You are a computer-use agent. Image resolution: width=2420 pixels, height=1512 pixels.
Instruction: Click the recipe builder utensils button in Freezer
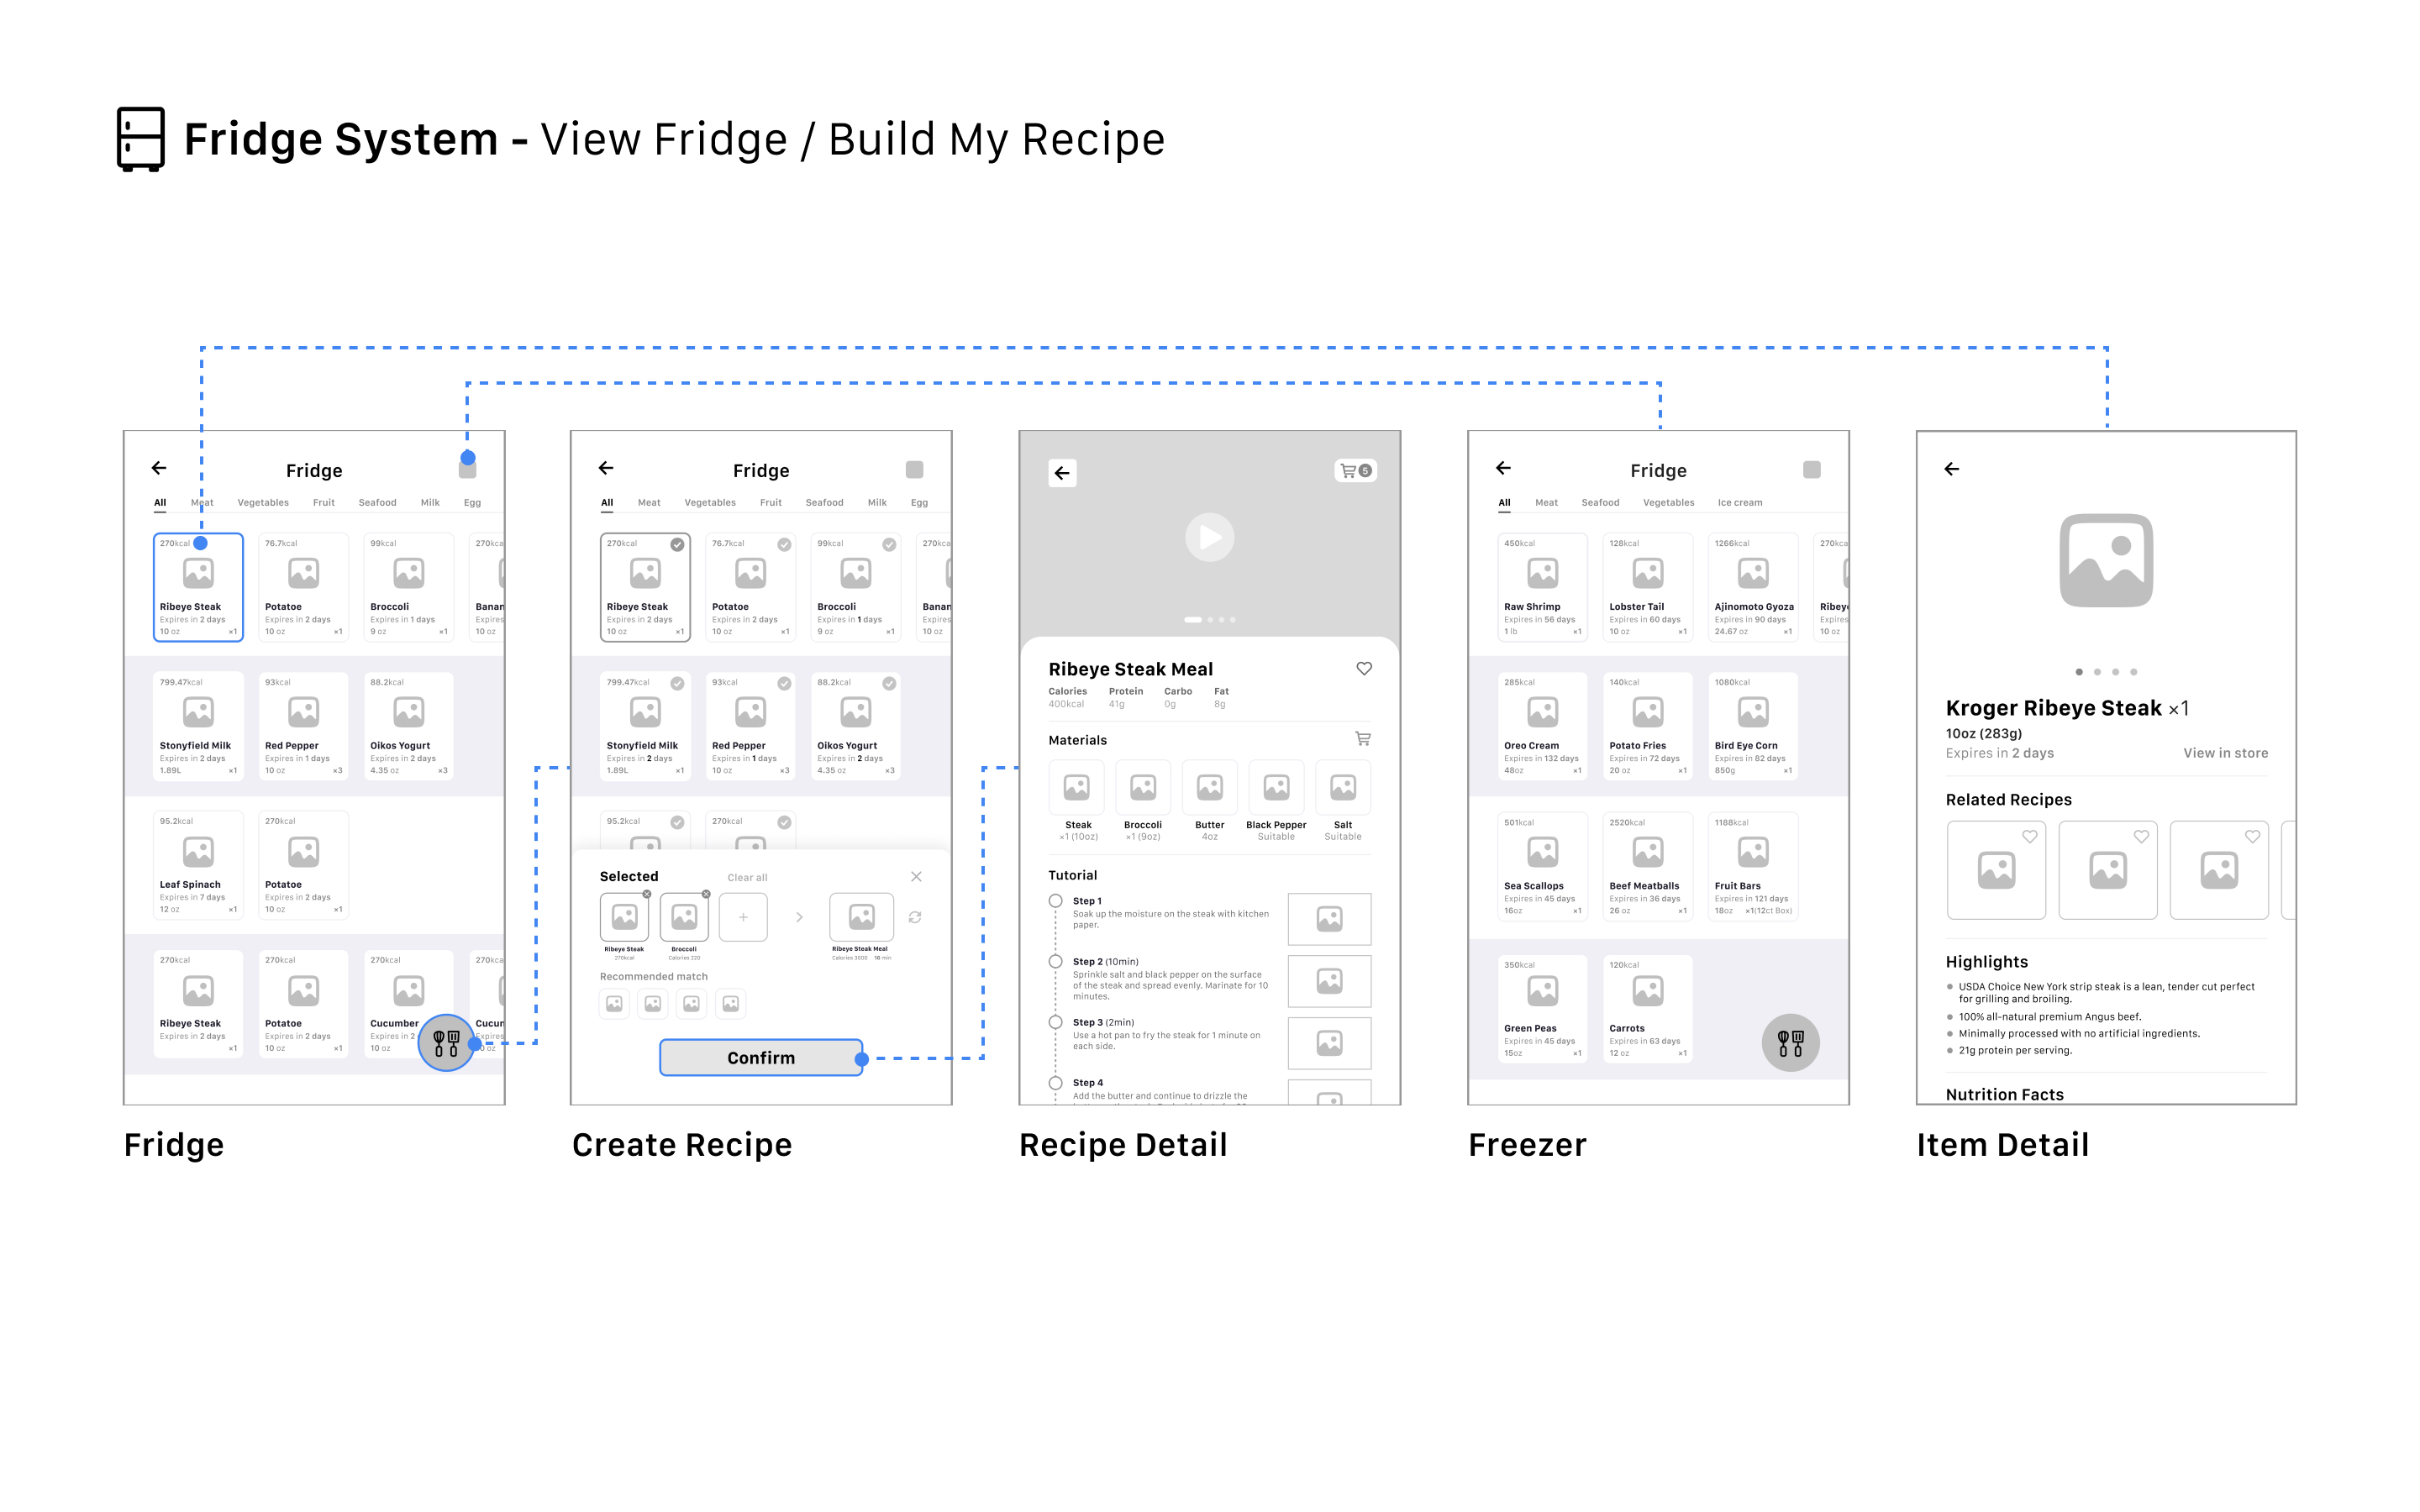pyautogui.click(x=1790, y=1043)
